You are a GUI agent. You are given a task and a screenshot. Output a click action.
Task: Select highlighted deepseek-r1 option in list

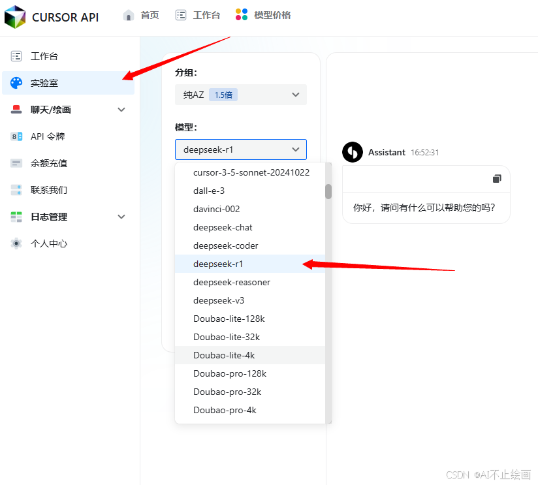pyautogui.click(x=250, y=264)
